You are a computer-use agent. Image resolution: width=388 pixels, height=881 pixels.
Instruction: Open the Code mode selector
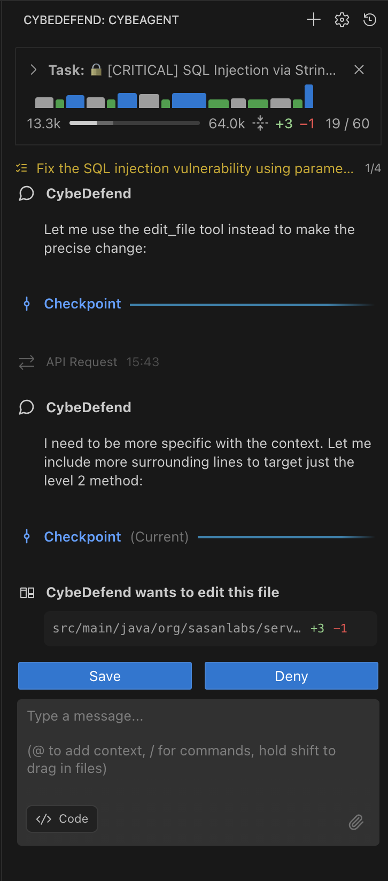61,819
